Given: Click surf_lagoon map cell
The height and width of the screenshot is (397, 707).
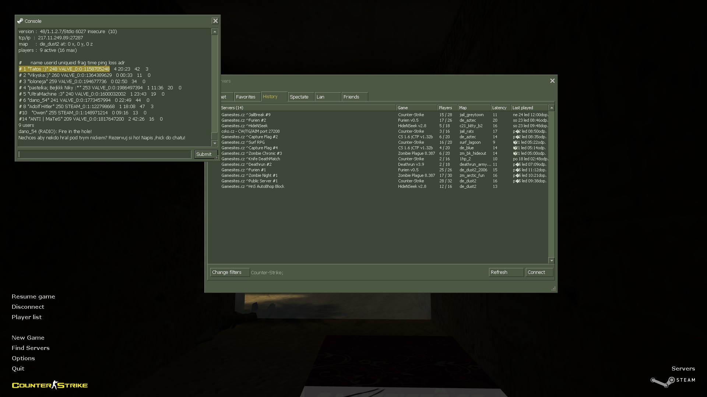Looking at the screenshot, I should coord(470,142).
